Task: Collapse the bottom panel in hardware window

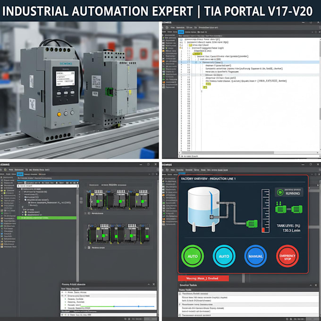Action: pyautogui.click(x=149, y=284)
